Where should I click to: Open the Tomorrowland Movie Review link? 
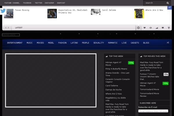pyautogui.click(x=149, y=95)
